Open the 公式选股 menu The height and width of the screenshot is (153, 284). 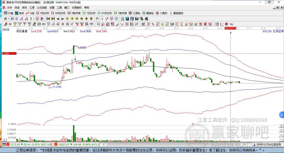click(42, 8)
